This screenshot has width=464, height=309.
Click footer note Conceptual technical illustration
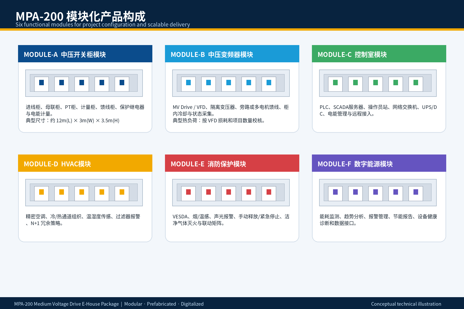pyautogui.click(x=406, y=304)
